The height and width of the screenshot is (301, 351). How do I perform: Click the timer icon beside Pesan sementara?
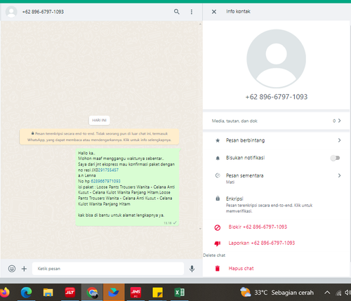tap(218, 175)
